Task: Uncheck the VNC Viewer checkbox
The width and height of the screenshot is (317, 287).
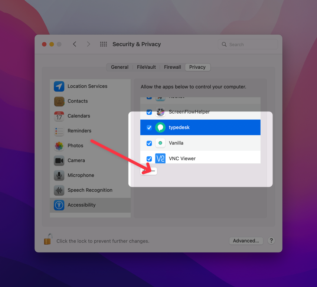Action: pyautogui.click(x=149, y=159)
